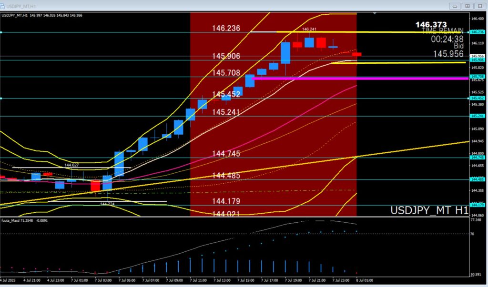This screenshot has height=287, width=488.
Task: Click the bold 146.373 price text
Action: point(431,25)
